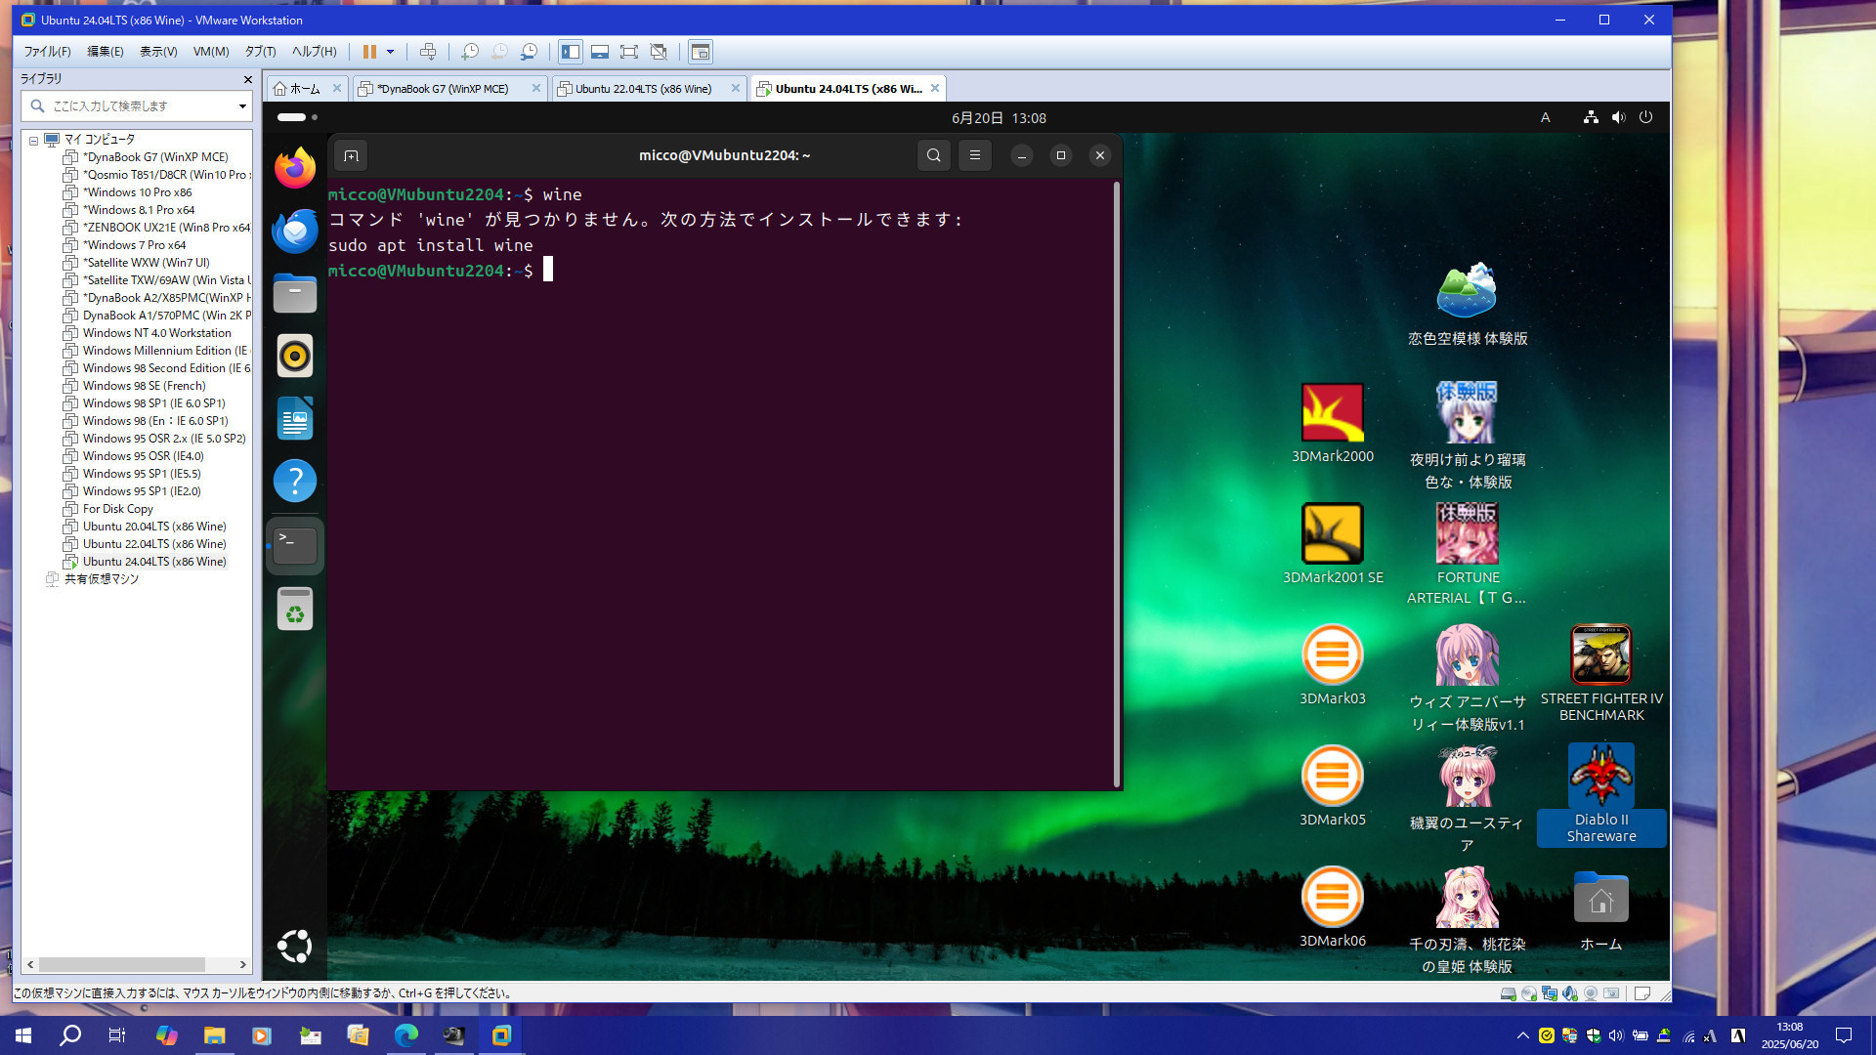Show applications with the Ubuntu logo button
The width and height of the screenshot is (1876, 1055).
coord(294,946)
